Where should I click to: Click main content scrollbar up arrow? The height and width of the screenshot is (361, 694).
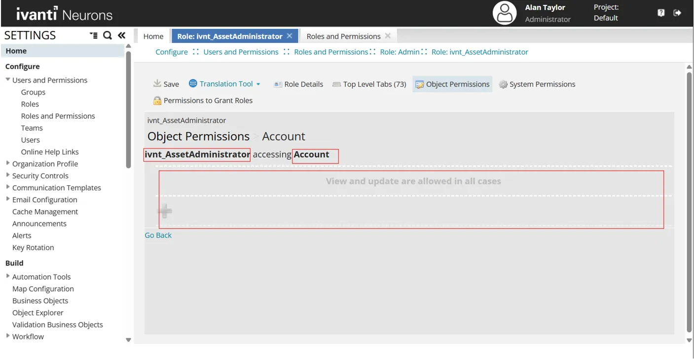pyautogui.click(x=690, y=67)
